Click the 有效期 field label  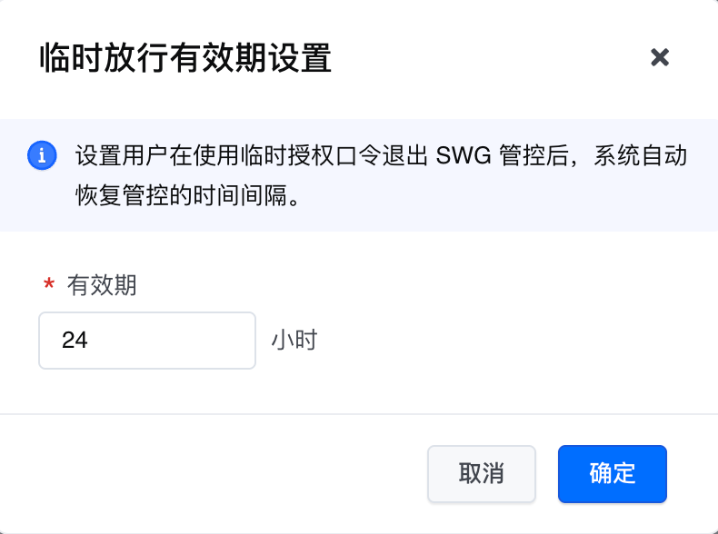click(102, 285)
